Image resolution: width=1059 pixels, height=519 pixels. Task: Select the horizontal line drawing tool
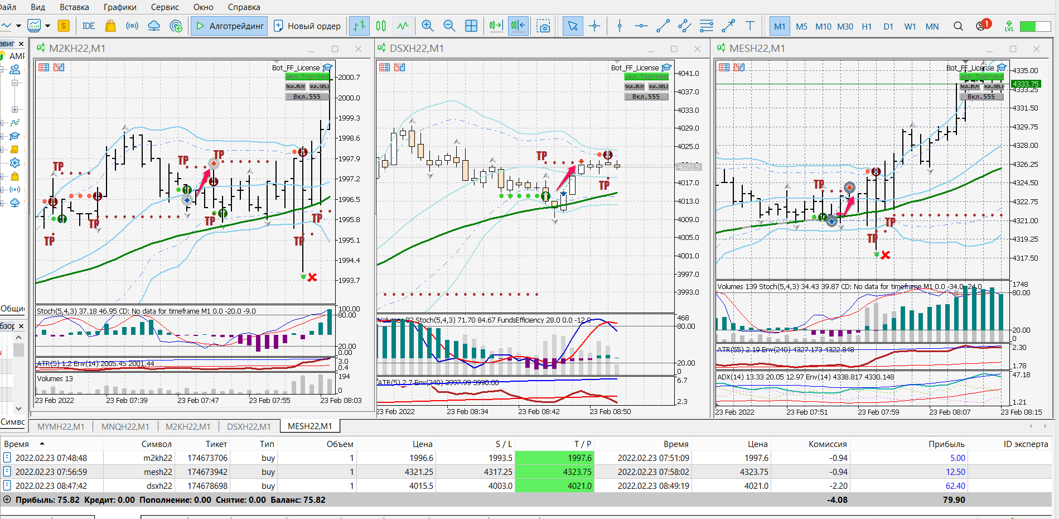tap(641, 26)
